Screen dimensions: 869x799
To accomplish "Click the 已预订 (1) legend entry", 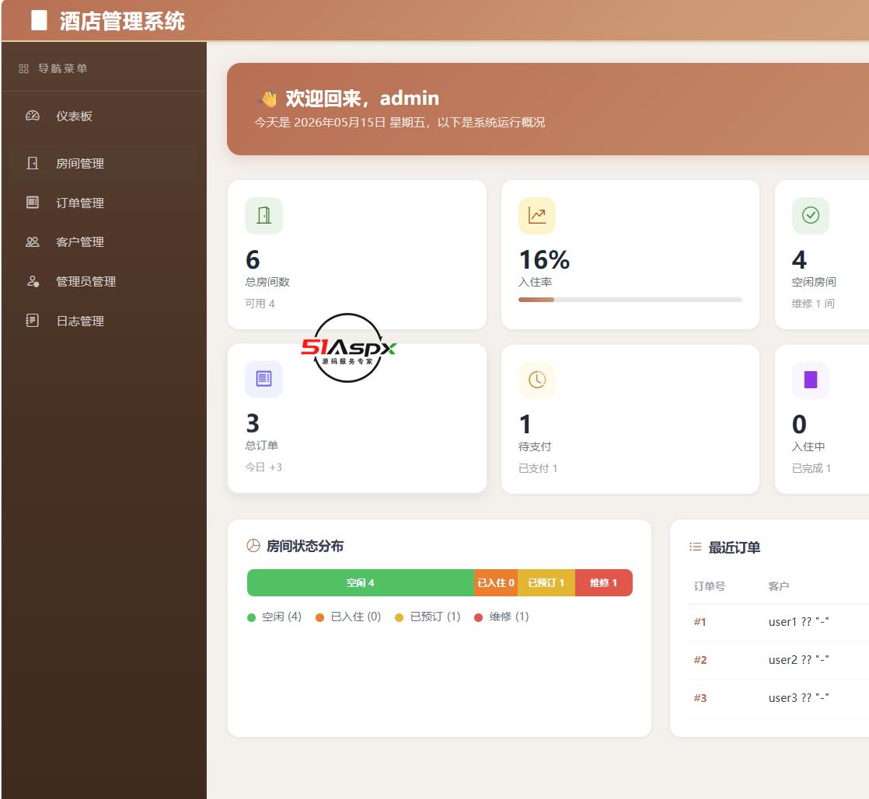I will click(x=428, y=617).
